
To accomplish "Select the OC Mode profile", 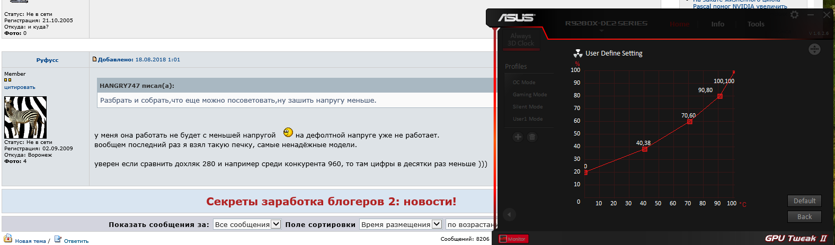I will 524,83.
